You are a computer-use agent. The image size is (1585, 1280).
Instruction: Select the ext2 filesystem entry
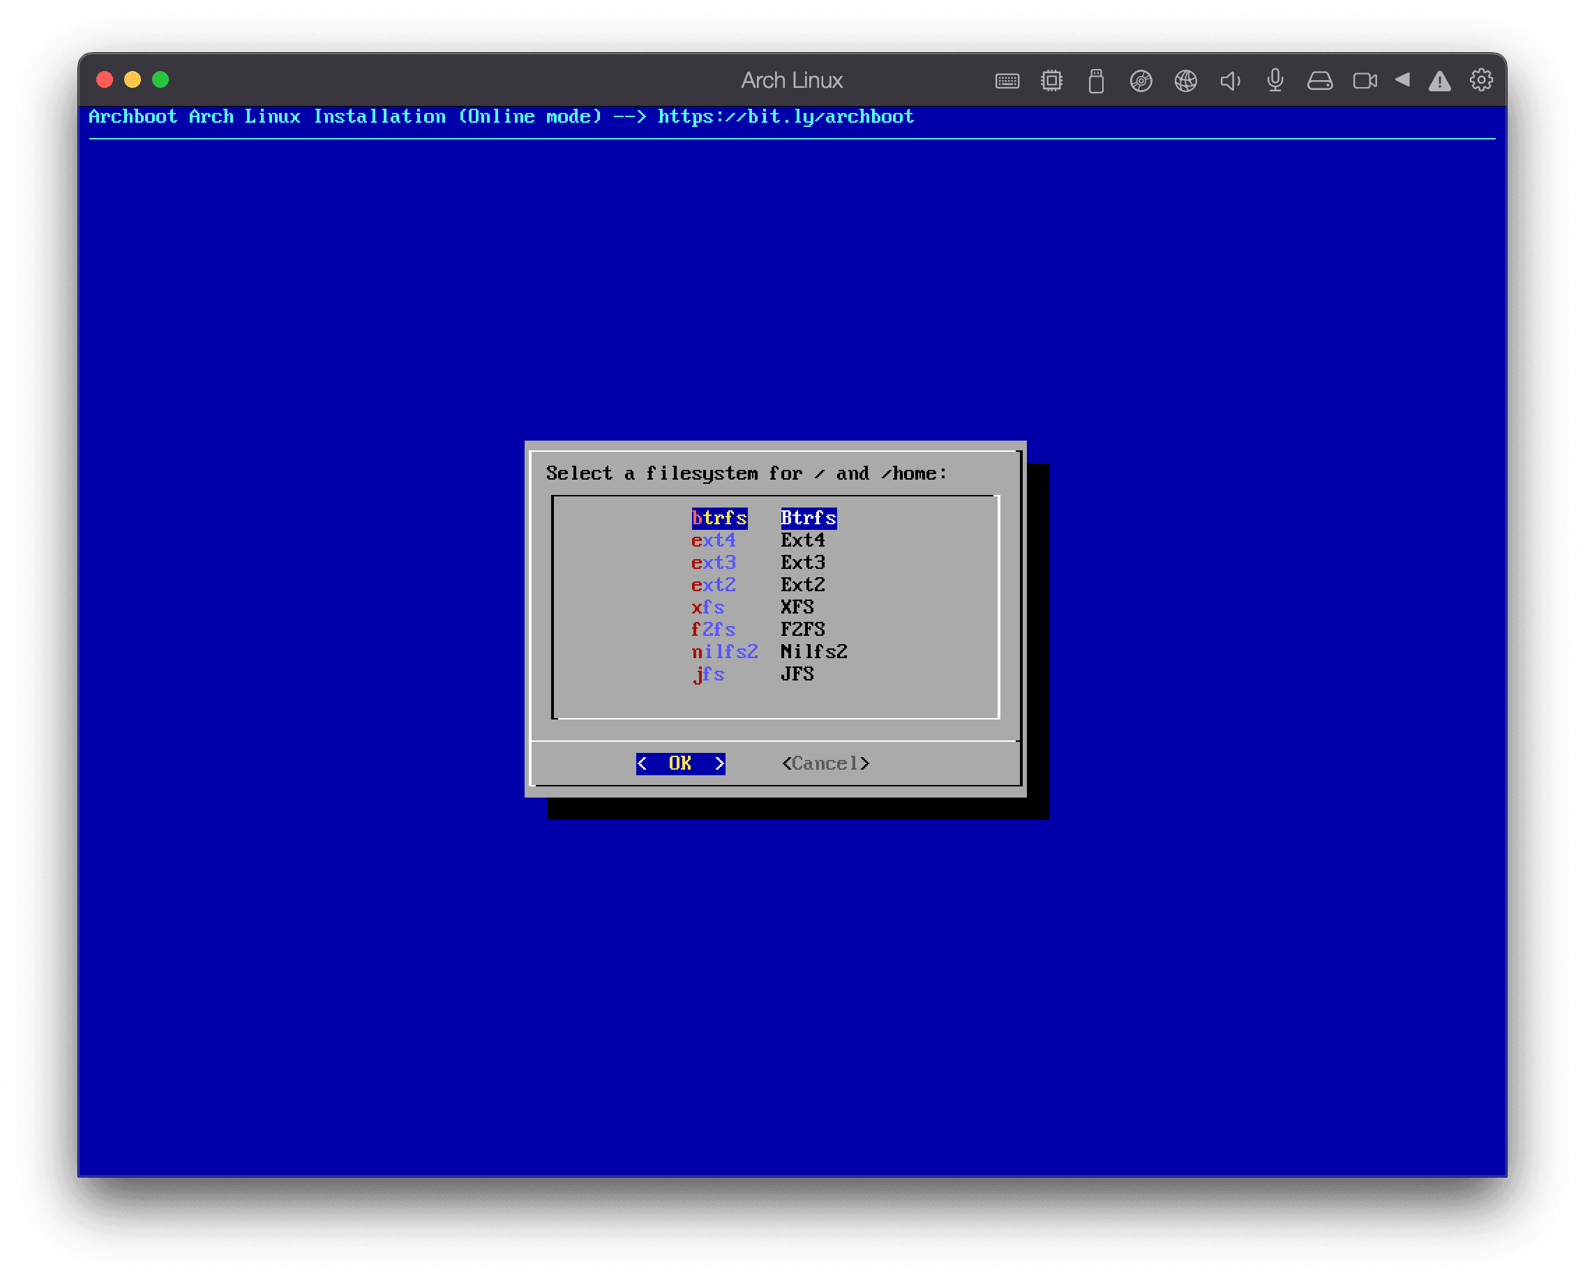click(x=714, y=585)
